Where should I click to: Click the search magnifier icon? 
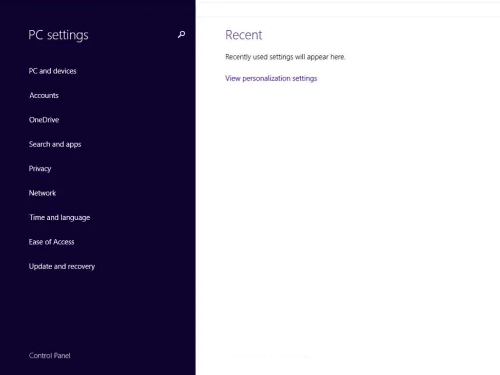coord(181,35)
